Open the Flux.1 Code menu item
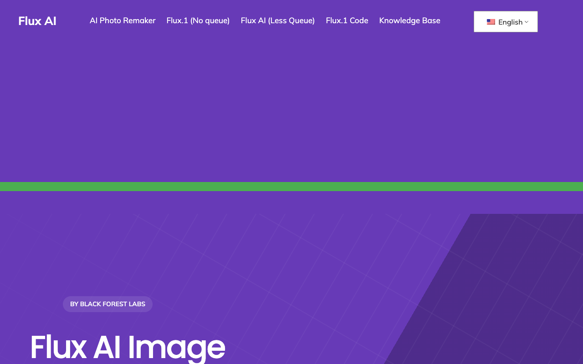 pyautogui.click(x=347, y=20)
